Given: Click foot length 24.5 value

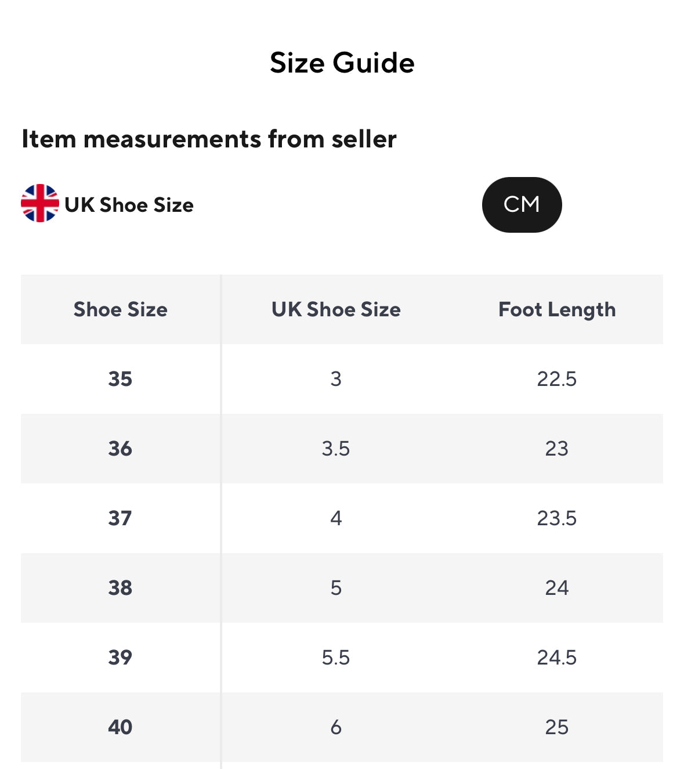Looking at the screenshot, I should pos(557,658).
